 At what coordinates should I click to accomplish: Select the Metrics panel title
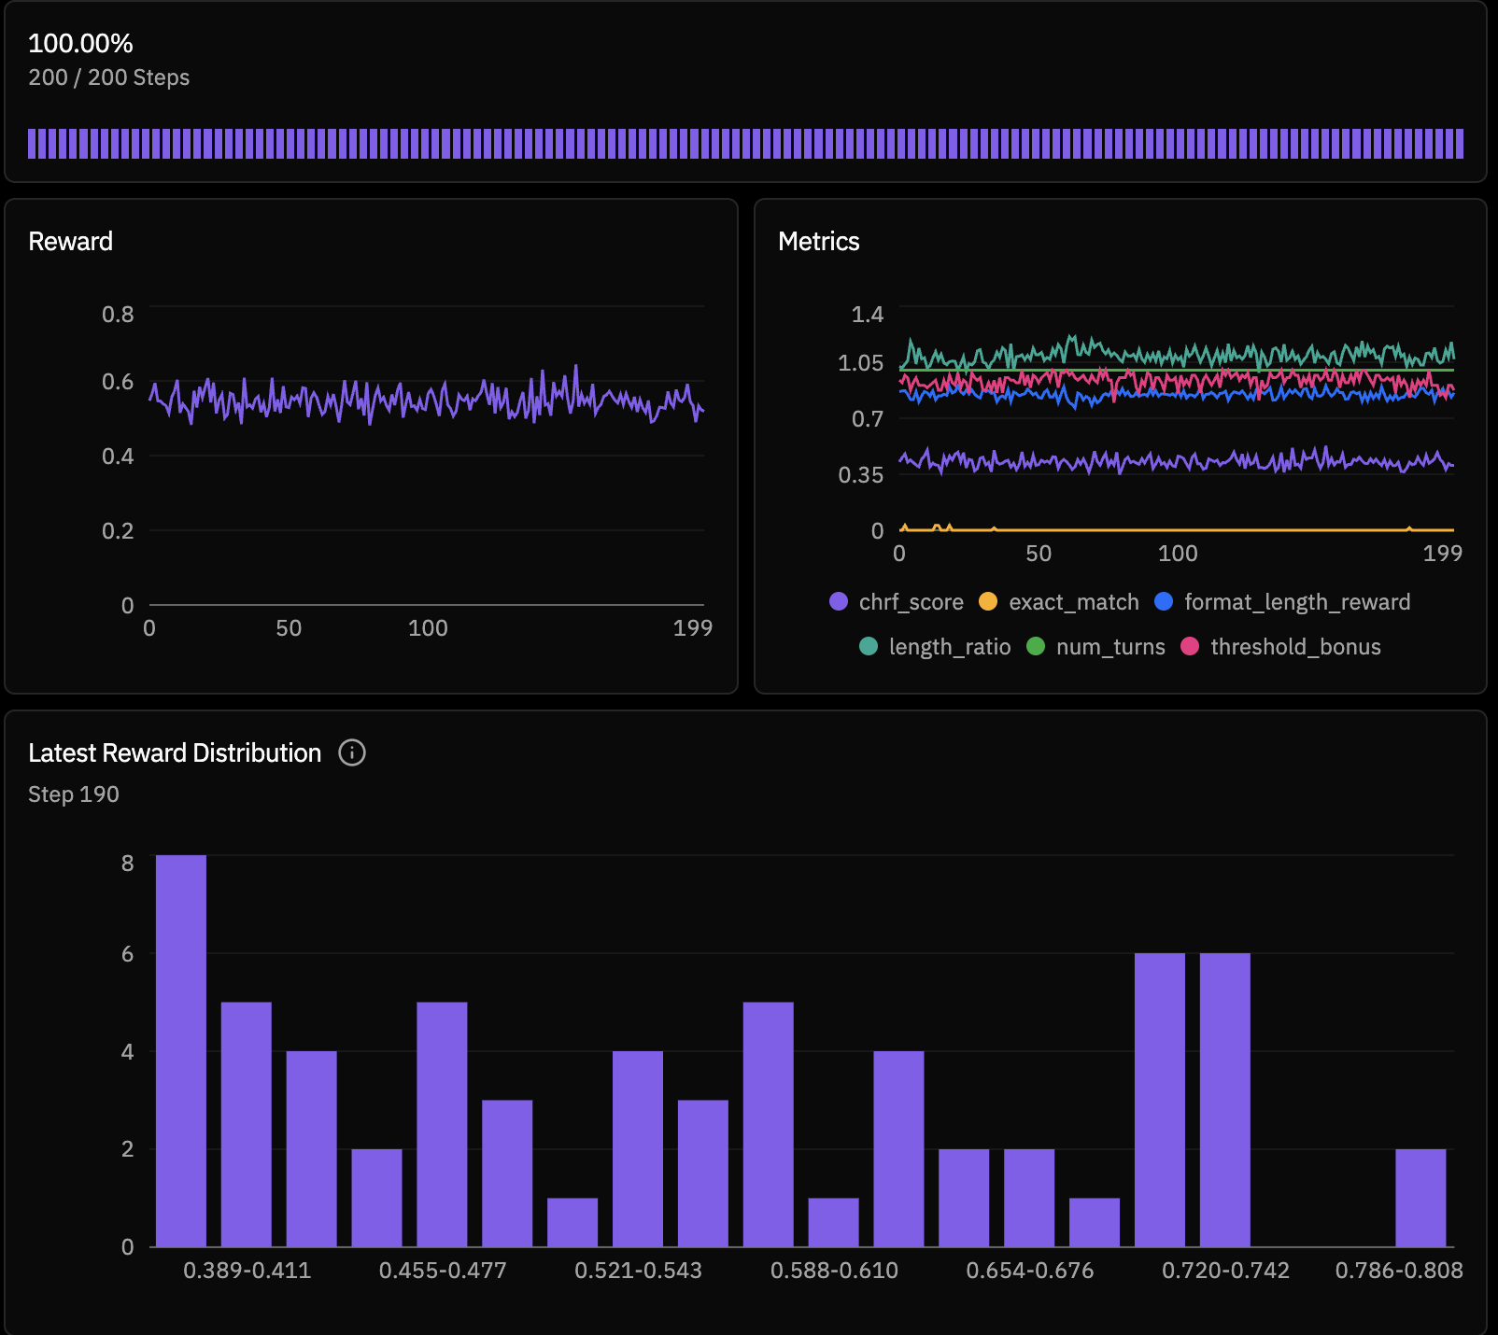pos(818,241)
